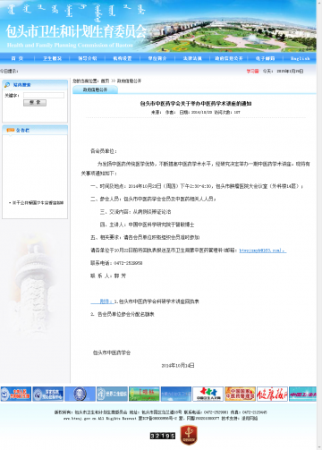322x450 pixels.
Task: Click the orange 公告栏 panel icon
Action: (x=11, y=130)
